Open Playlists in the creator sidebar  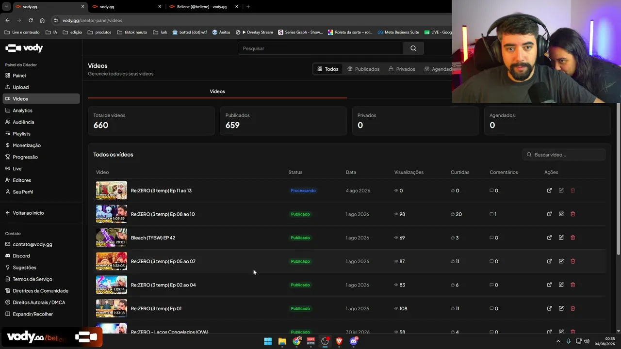(x=41, y=134)
